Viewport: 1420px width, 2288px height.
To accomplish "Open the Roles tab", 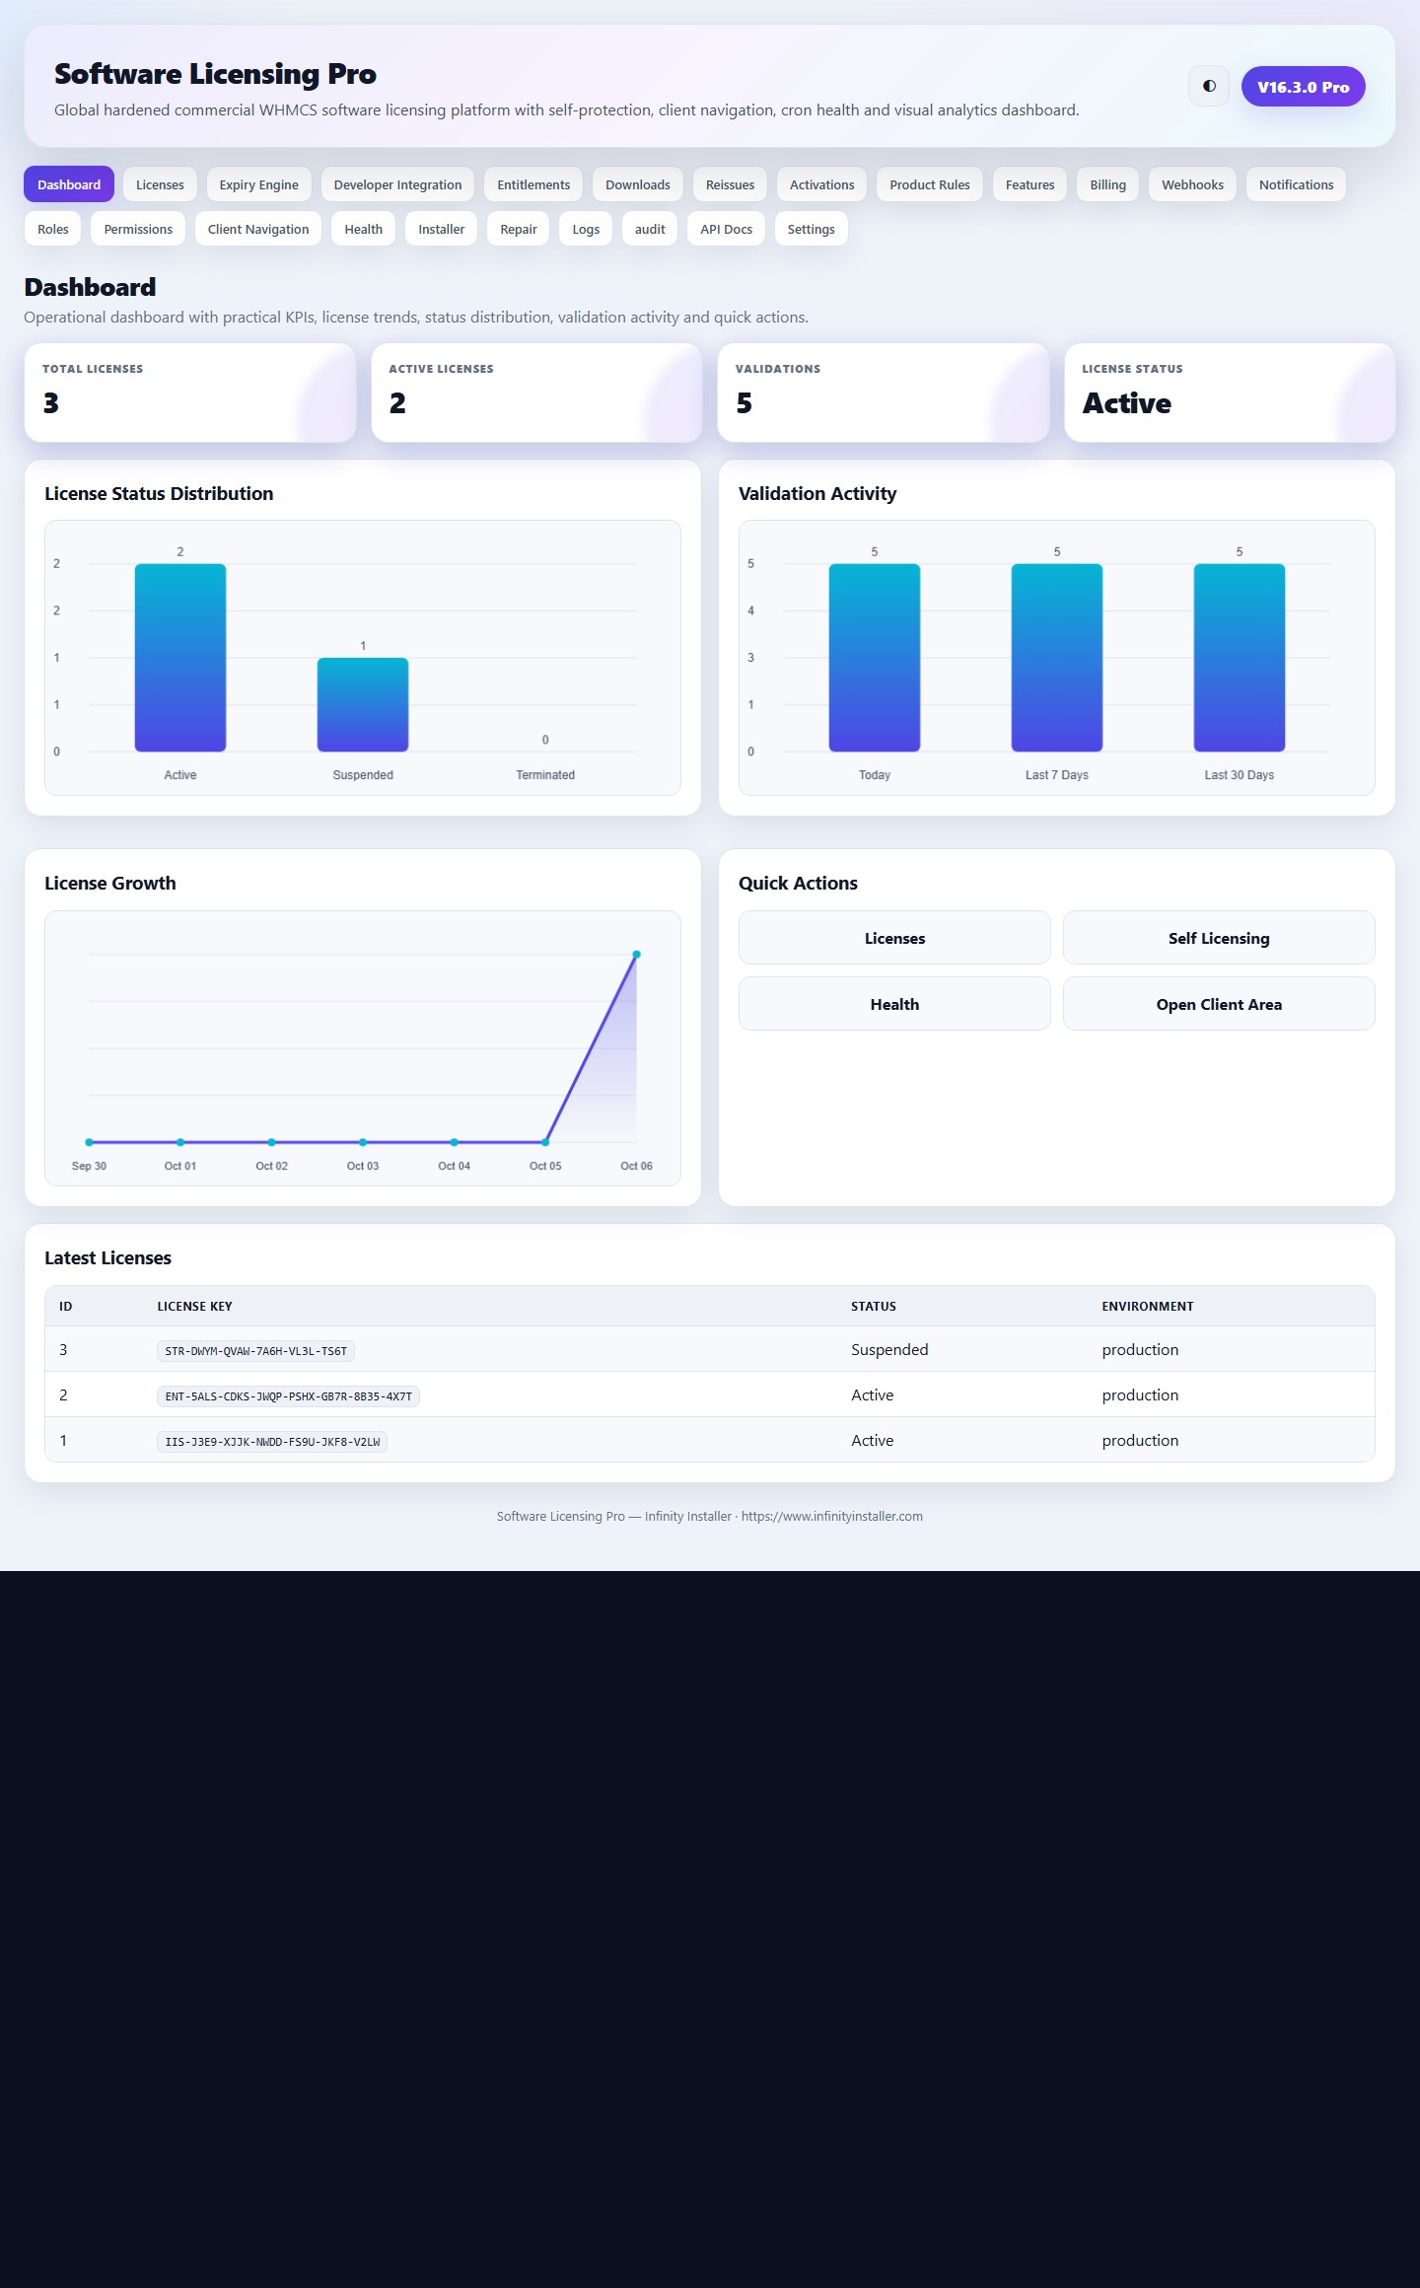I will (53, 229).
